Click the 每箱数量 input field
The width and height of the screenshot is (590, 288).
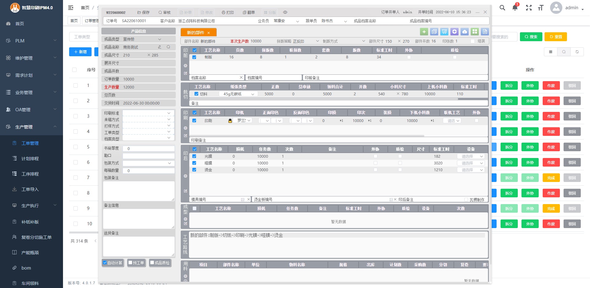point(148,171)
